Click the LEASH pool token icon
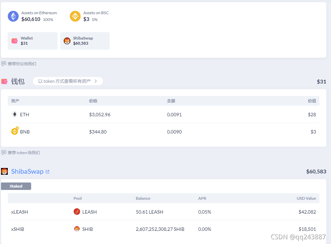The image size is (331, 244). click(77, 212)
